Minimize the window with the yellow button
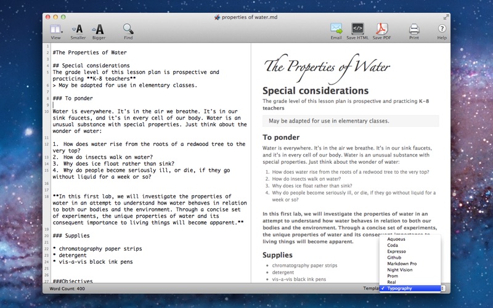This screenshot has width=493, height=308. pyautogui.click(x=55, y=17)
